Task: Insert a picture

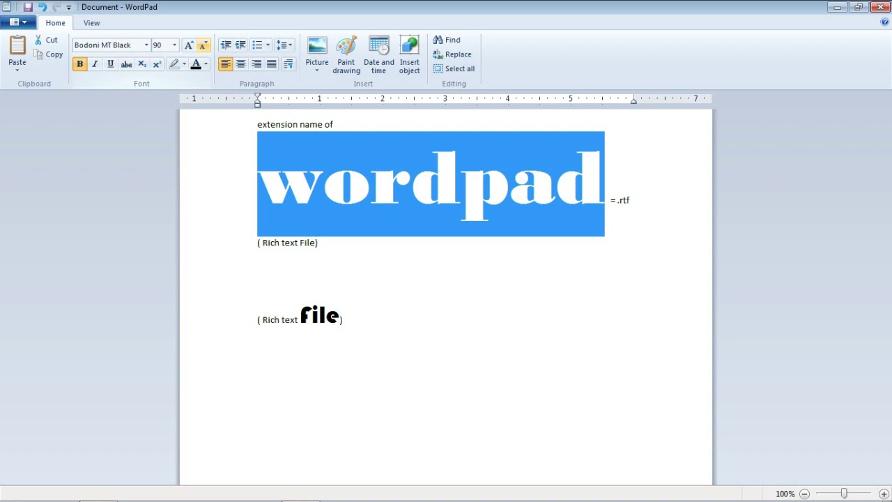Action: (x=317, y=50)
